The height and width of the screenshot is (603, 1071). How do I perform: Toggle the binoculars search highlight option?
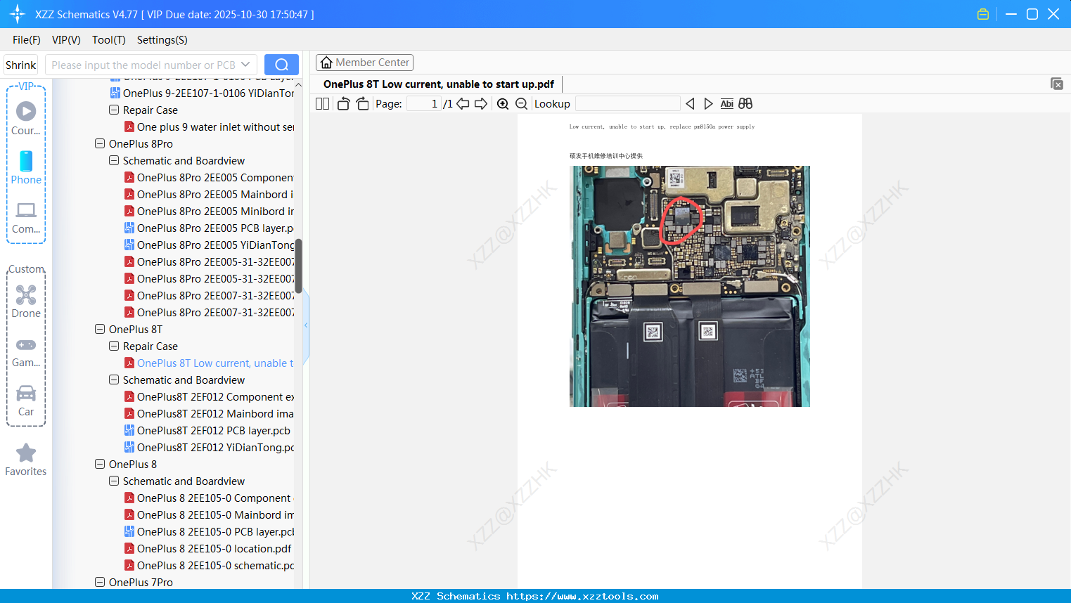[x=745, y=103]
